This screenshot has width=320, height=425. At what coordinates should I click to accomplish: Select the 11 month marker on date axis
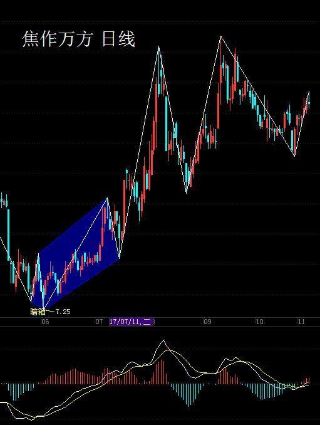coord(301,322)
